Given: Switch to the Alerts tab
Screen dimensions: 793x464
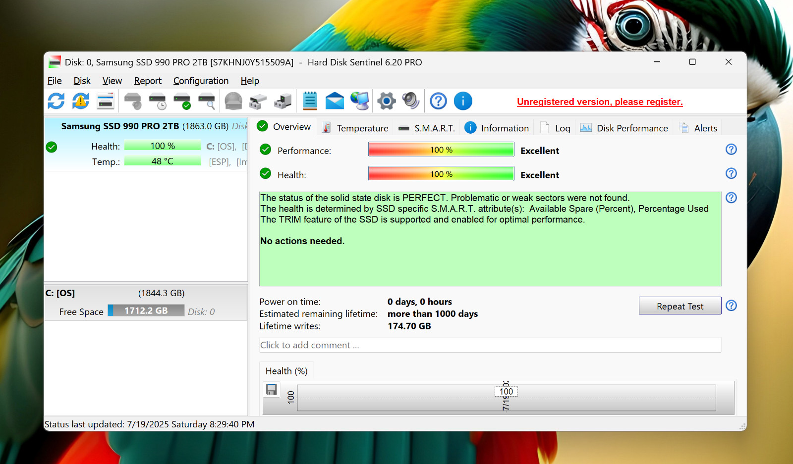Looking at the screenshot, I should (698, 128).
